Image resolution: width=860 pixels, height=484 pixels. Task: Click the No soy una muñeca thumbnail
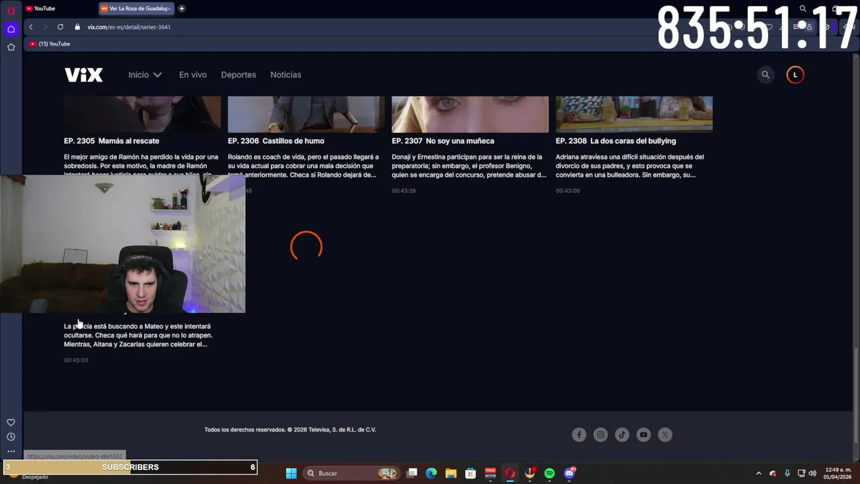pos(470,114)
